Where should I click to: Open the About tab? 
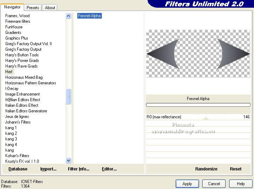tap(50, 8)
